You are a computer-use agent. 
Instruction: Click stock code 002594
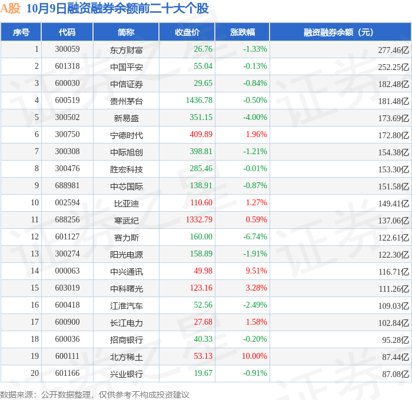pos(67,203)
